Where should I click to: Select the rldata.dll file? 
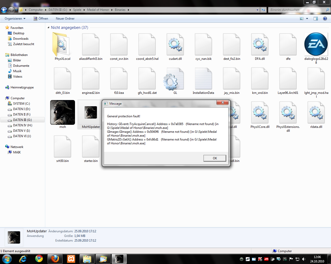pos(316,114)
